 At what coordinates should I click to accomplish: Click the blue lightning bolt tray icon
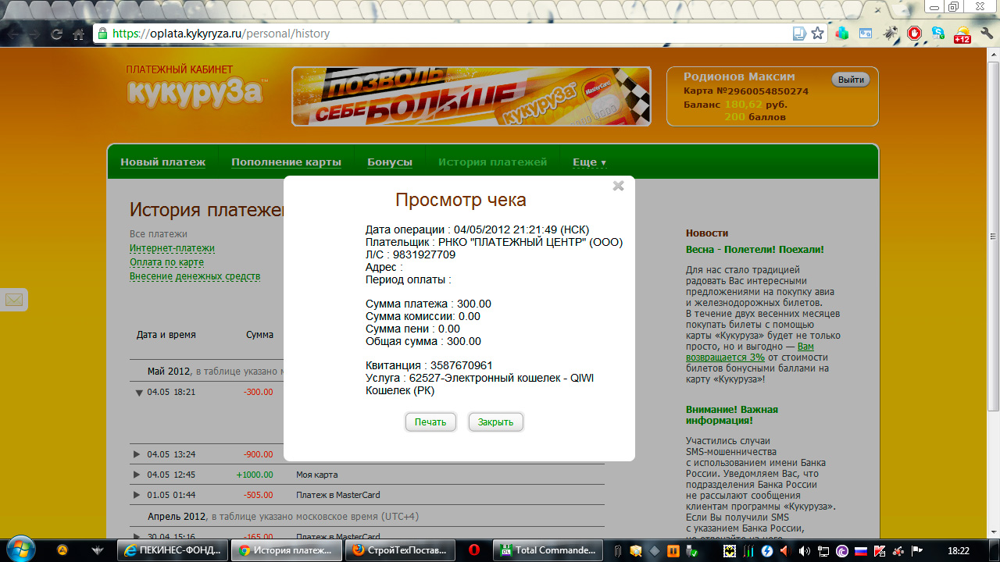767,551
